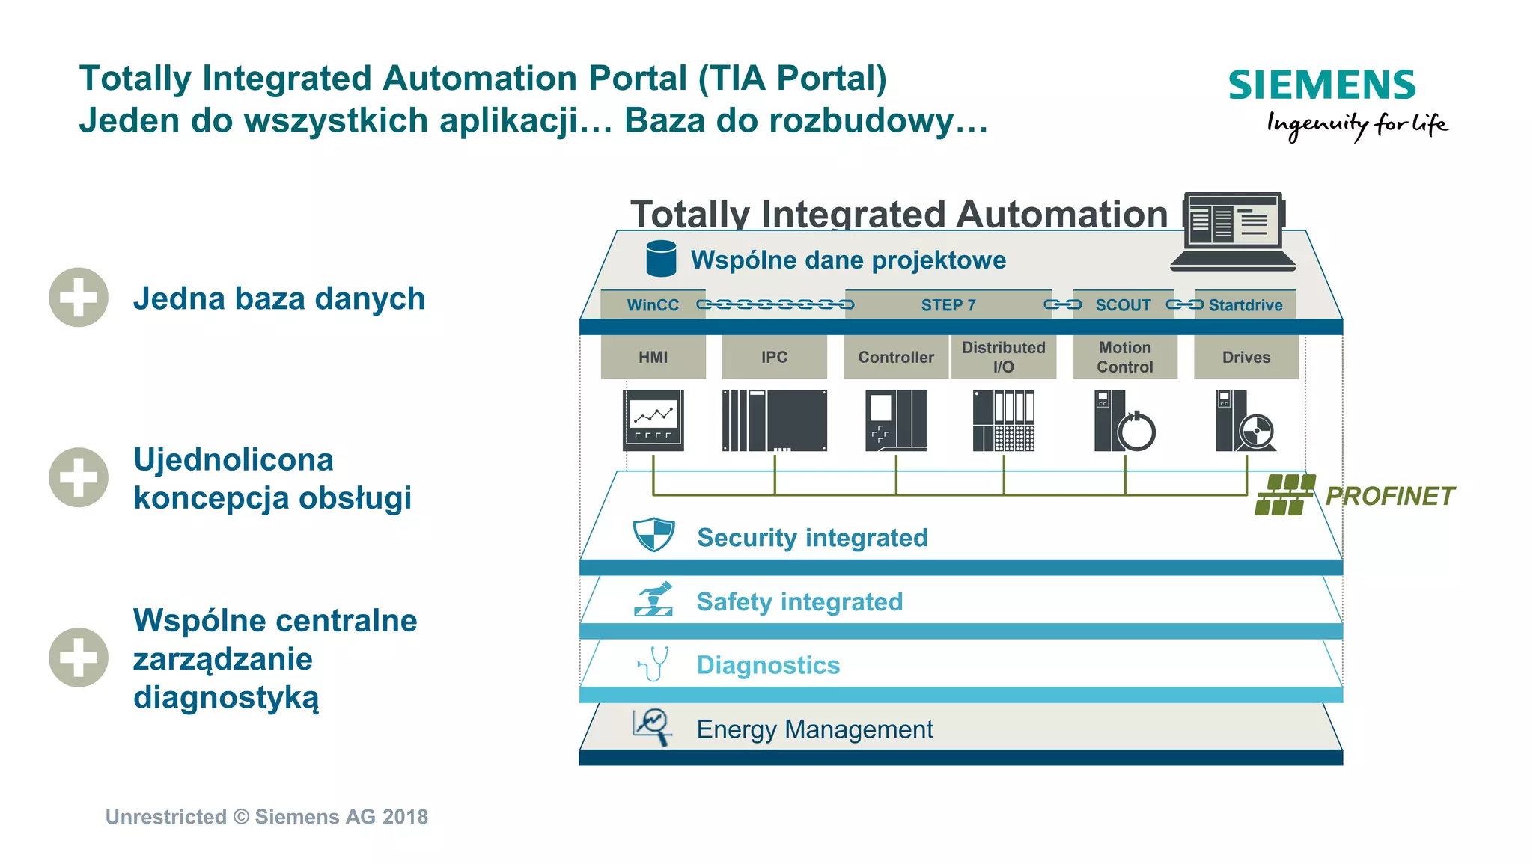Click the Controller label box
The height and width of the screenshot is (864, 1533).
click(896, 357)
